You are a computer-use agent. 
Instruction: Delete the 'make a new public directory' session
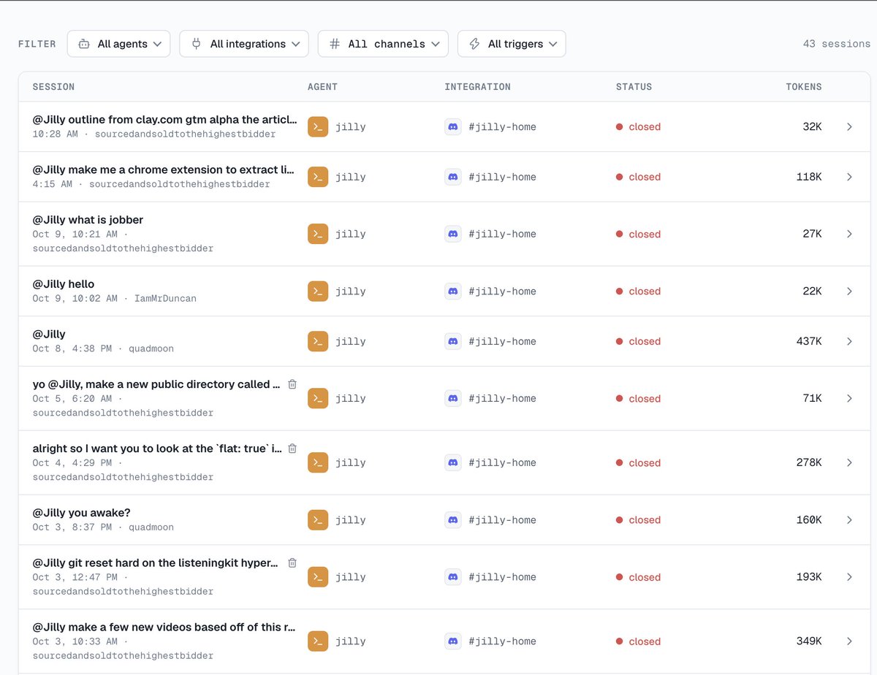[x=292, y=384]
